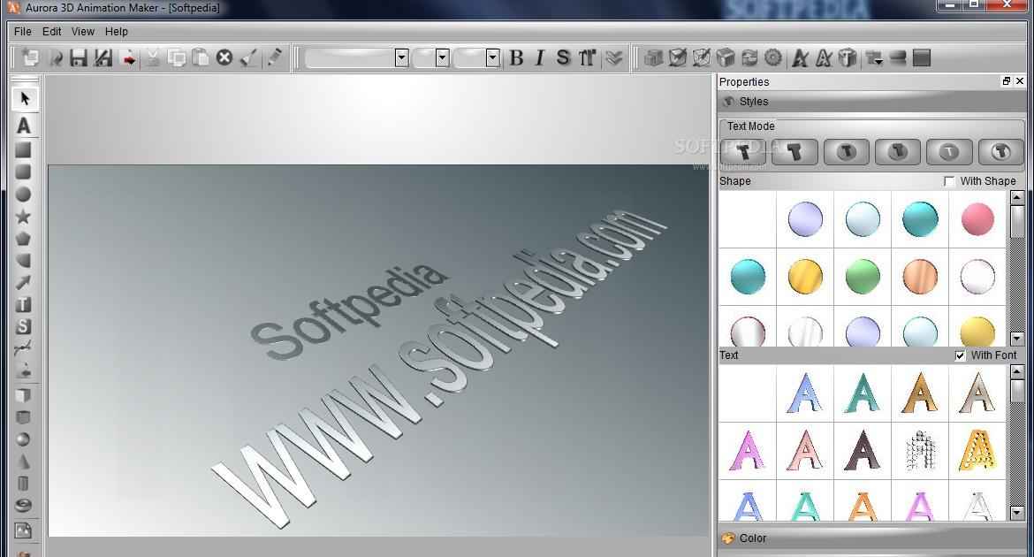This screenshot has width=1034, height=557.
Task: Open the second toolbar combo box dropdown
Action: click(443, 58)
